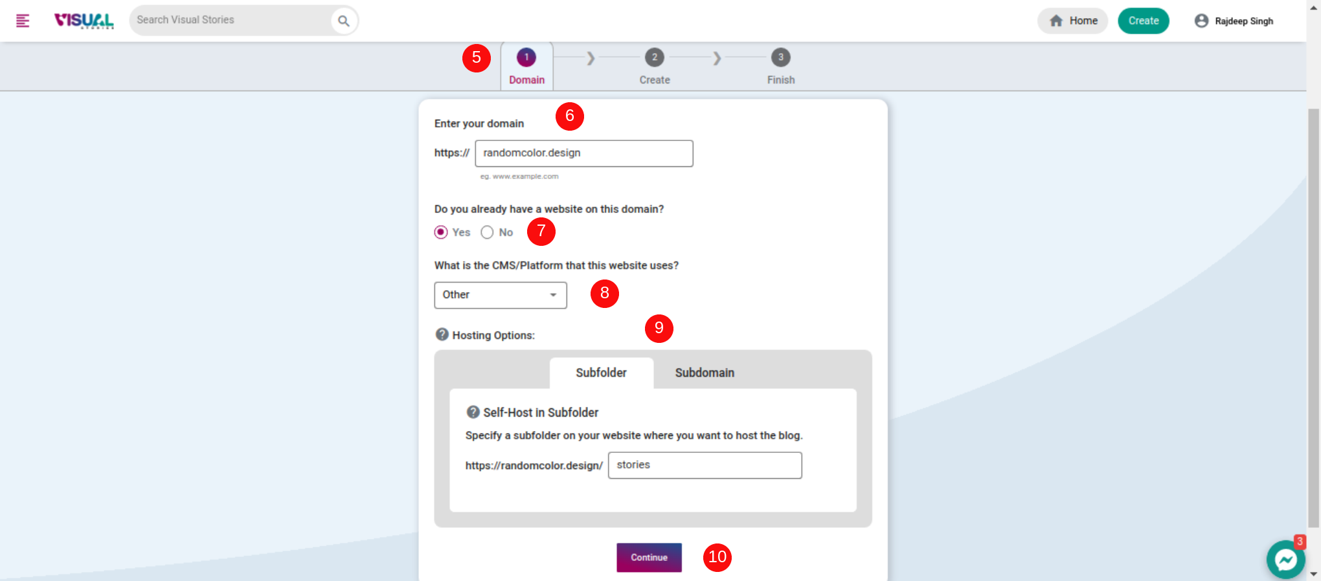Select the No radio button
This screenshot has width=1321, height=581.
[487, 232]
